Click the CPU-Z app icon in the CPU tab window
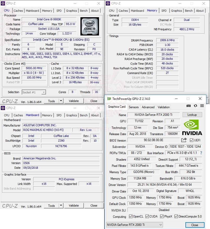This screenshot has height=229, width=210. pos(3,3)
